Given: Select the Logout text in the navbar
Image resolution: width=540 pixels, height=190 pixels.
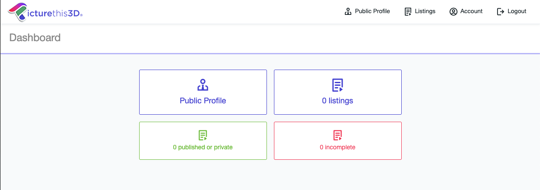Looking at the screenshot, I should 517,11.
